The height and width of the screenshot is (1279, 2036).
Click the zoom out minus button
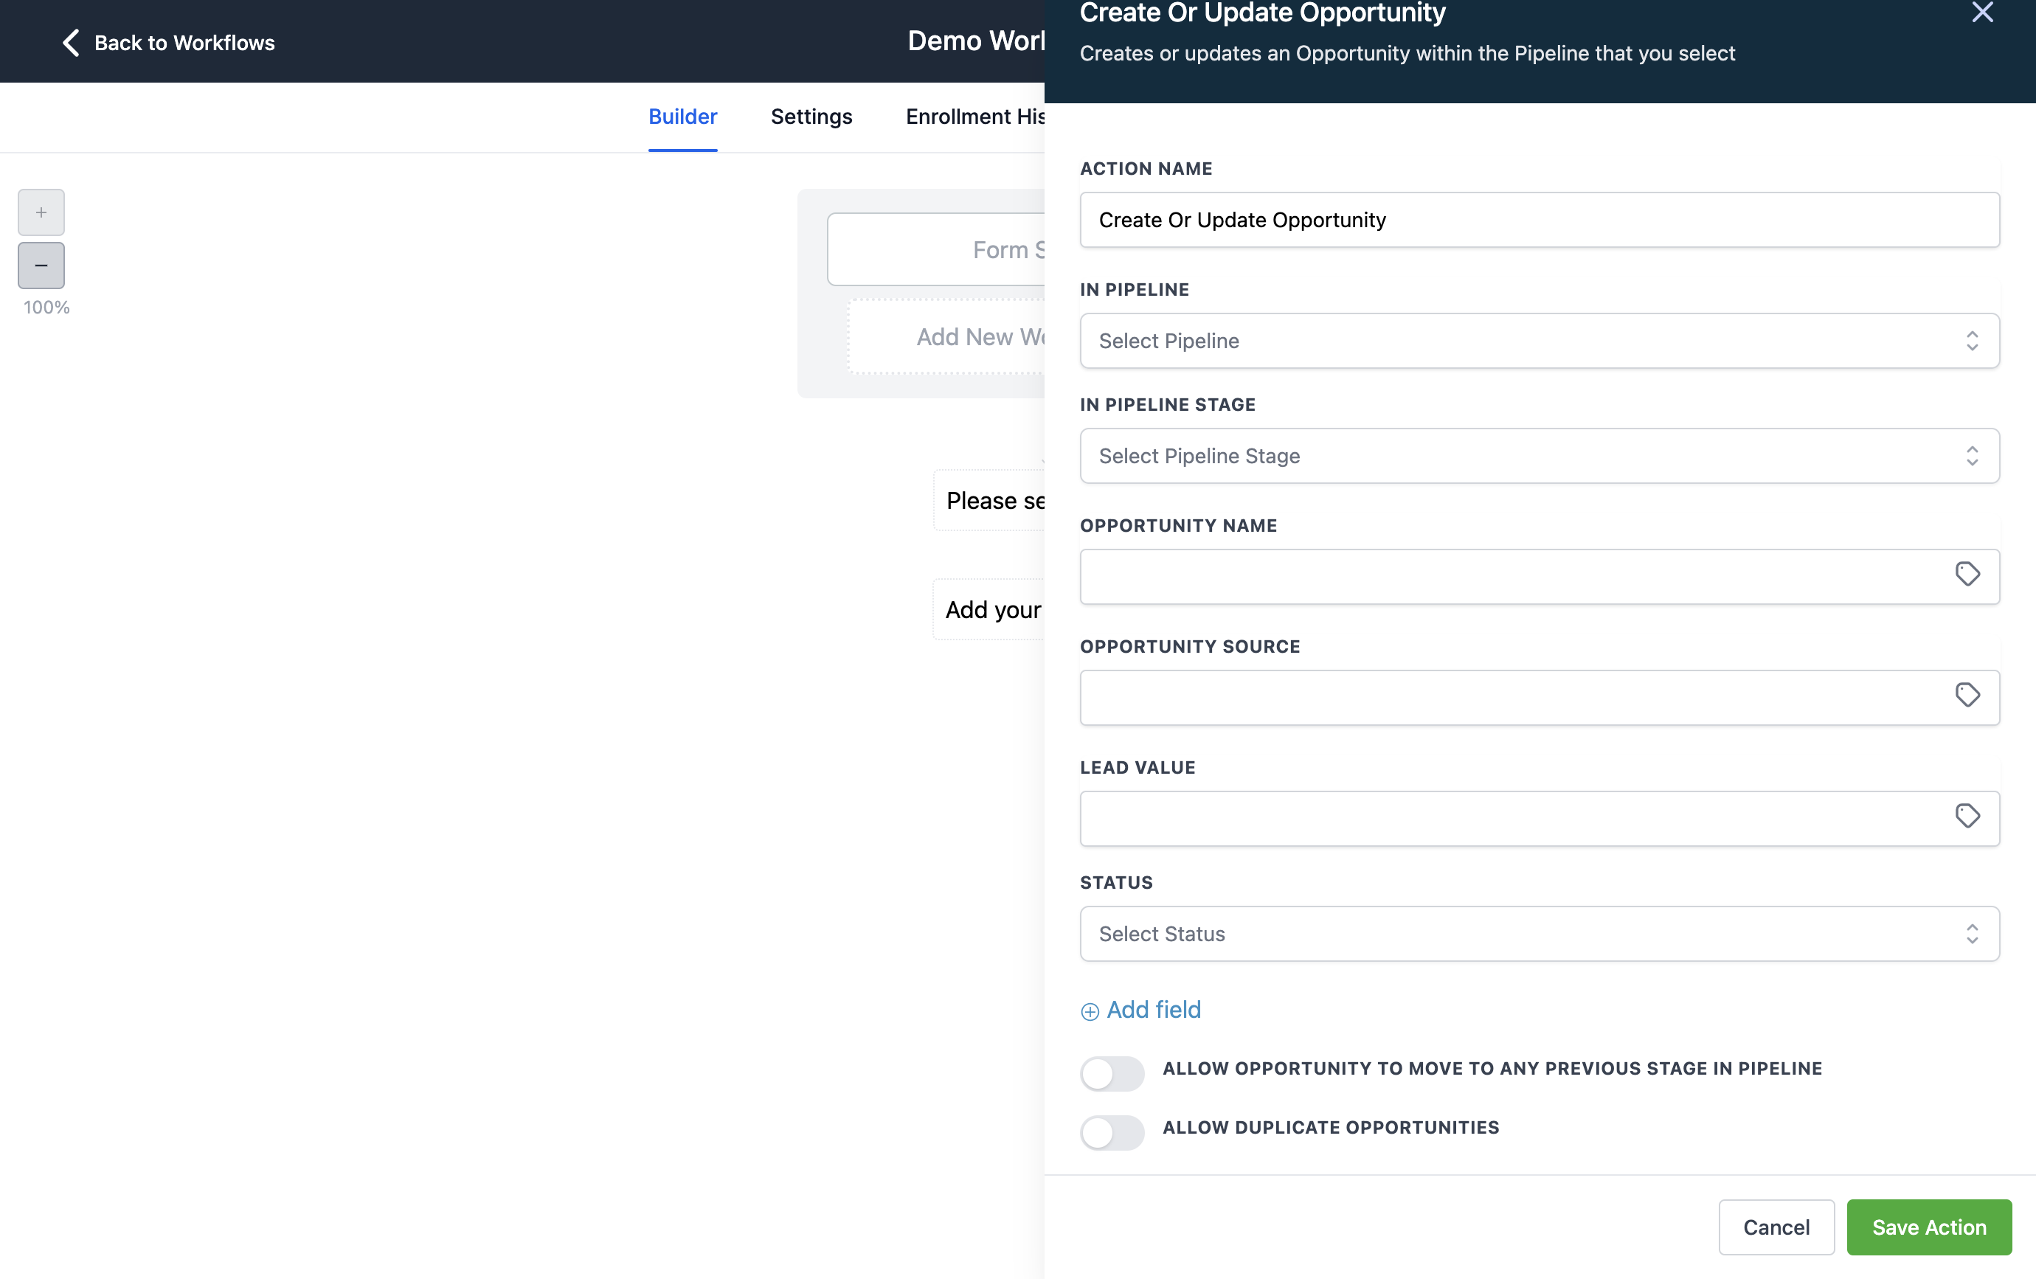point(41,266)
